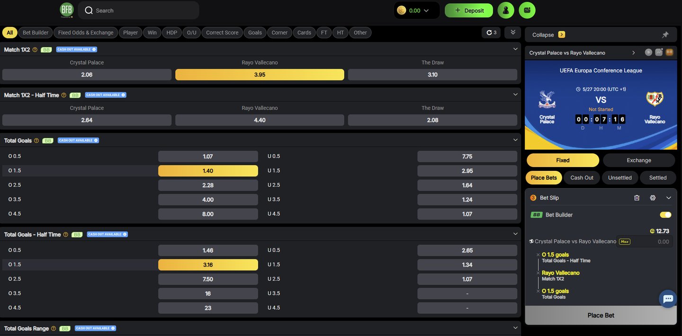
Task: Filter markets by Fixed Odds & Exchange
Action: tap(86, 33)
